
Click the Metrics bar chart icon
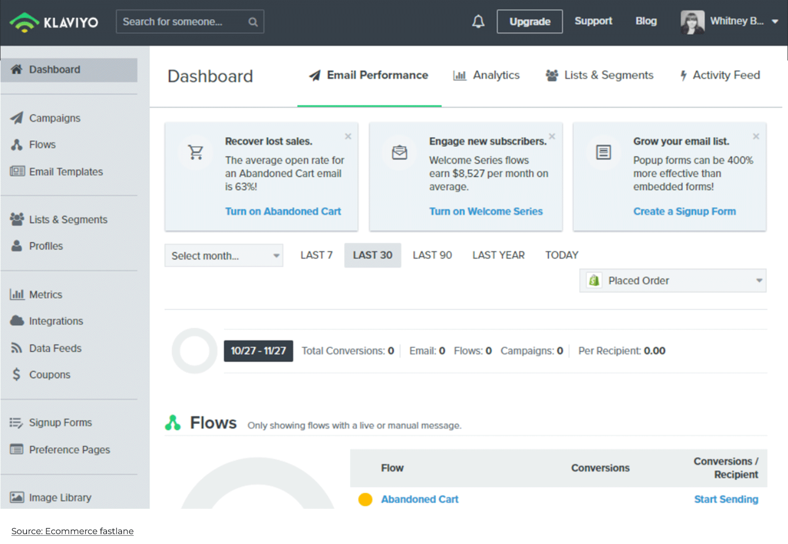click(x=17, y=294)
